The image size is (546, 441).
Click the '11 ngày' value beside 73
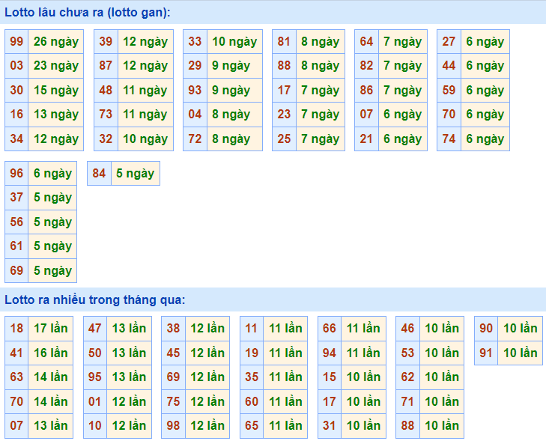[x=145, y=114]
